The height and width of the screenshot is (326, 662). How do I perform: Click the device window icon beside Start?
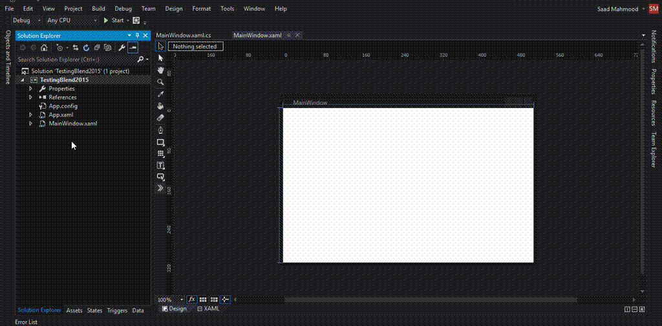coord(136,20)
